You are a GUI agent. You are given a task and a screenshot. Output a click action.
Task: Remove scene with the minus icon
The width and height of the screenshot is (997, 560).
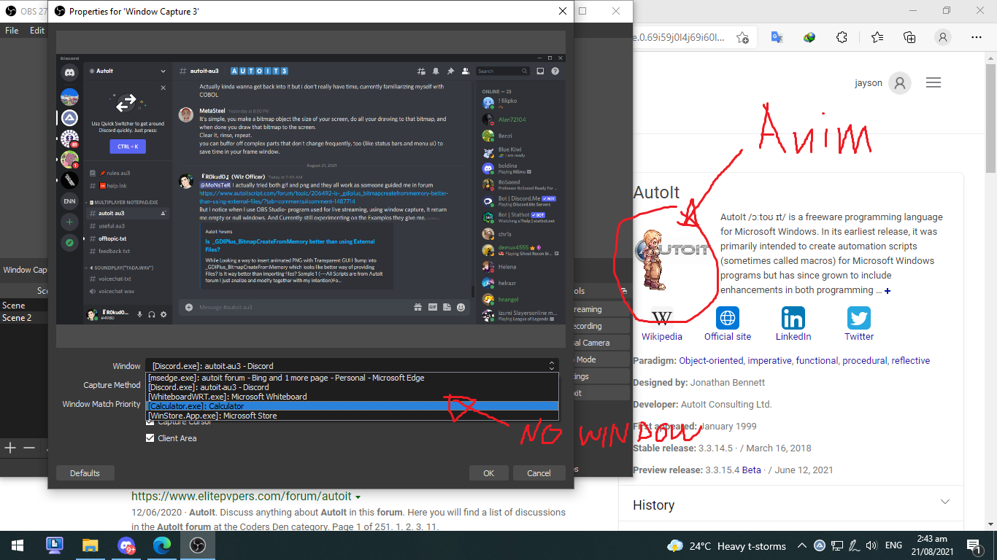pos(29,448)
